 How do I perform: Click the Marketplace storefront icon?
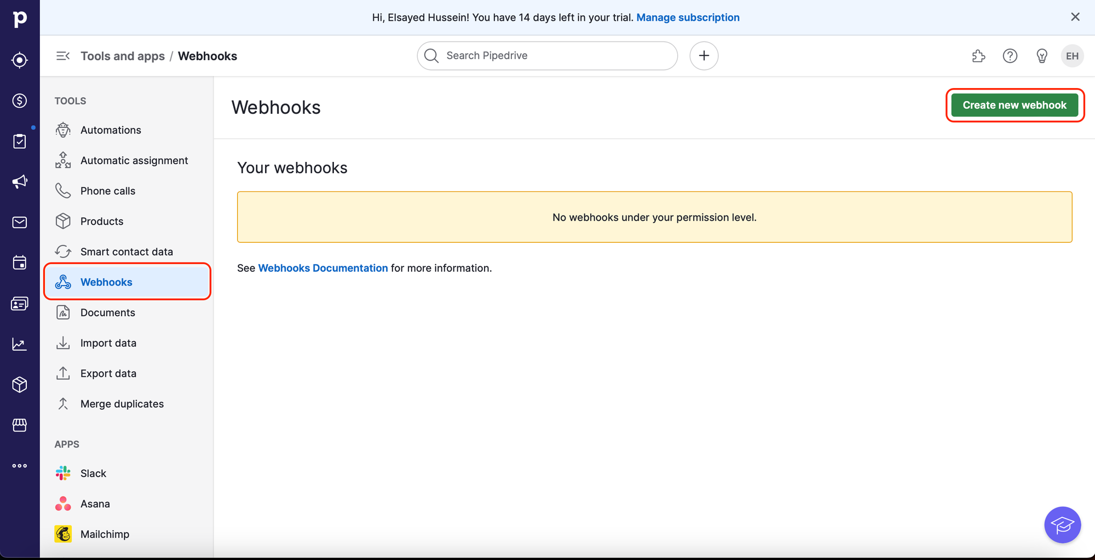point(20,425)
